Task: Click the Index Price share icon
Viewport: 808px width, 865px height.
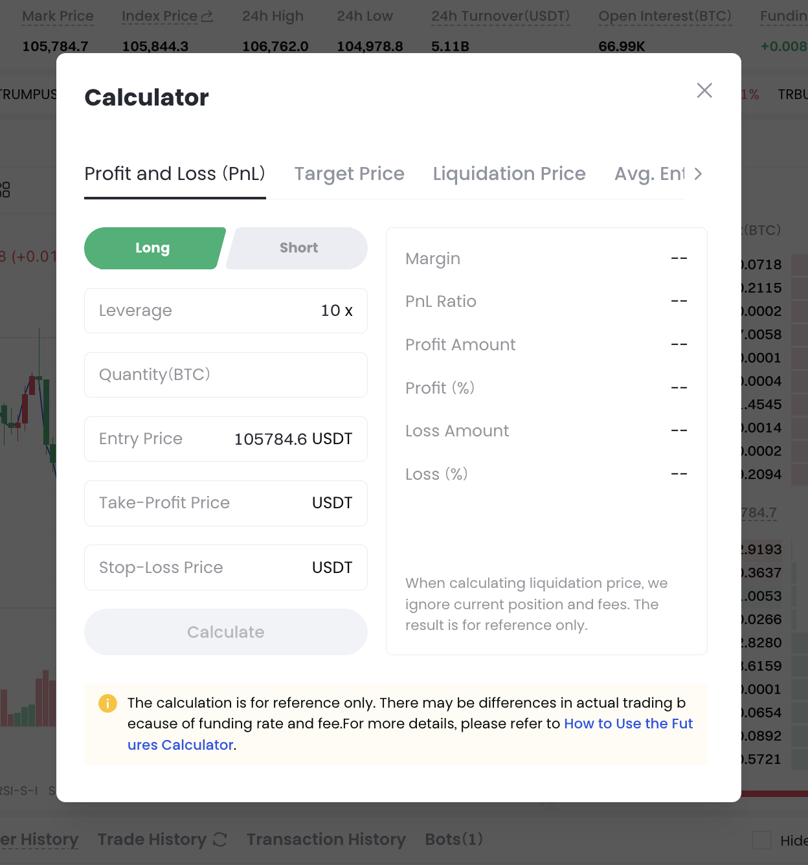Action: pos(207,17)
